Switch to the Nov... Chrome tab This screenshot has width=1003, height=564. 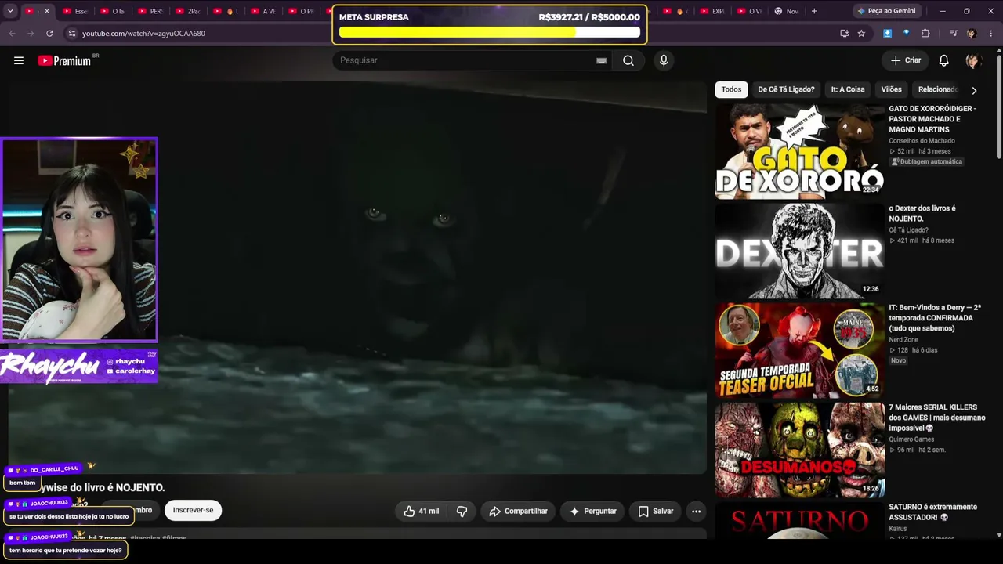point(786,11)
